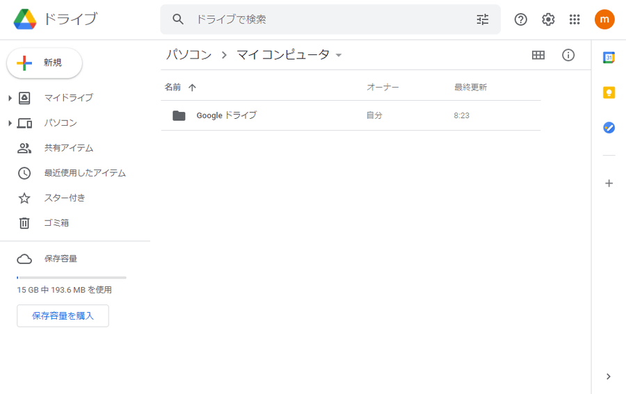Expand the パソコン tree arrow in sidebar
The width and height of the screenshot is (626, 394).
(10, 123)
